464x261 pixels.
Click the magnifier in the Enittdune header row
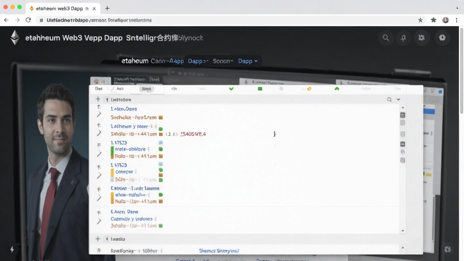click(x=389, y=100)
